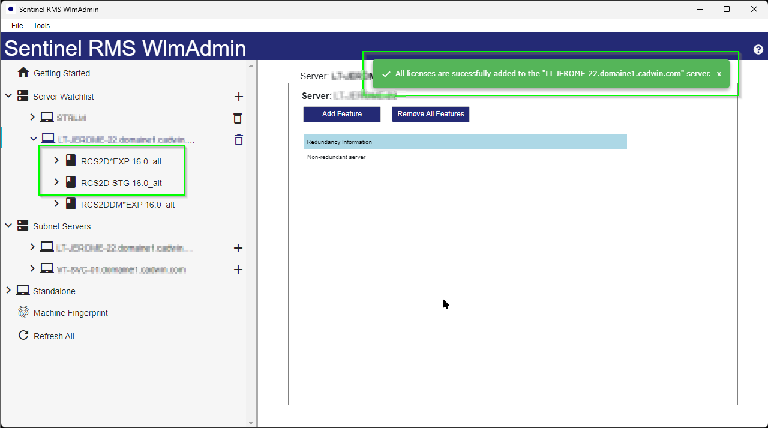Collapse the Subnet Servers section

point(8,226)
